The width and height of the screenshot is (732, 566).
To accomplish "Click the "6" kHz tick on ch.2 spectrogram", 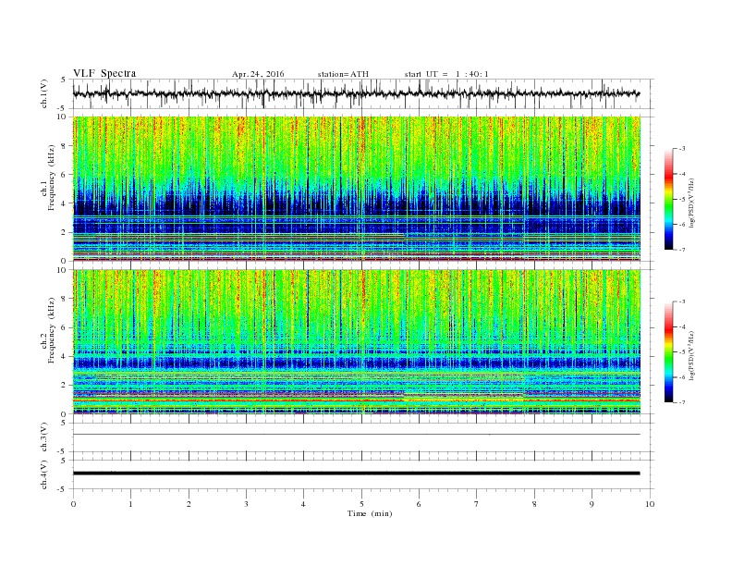I will click(64, 327).
